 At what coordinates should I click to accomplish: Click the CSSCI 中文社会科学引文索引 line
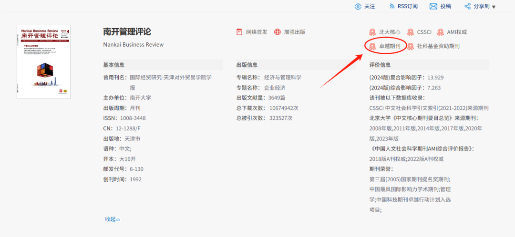429,108
